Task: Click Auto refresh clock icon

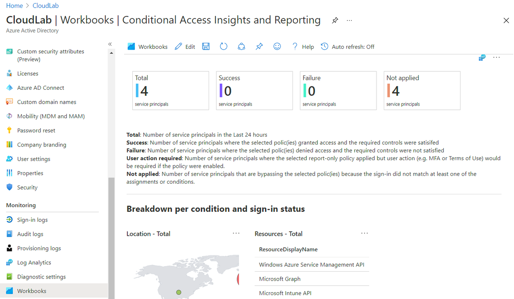Action: coord(325,47)
